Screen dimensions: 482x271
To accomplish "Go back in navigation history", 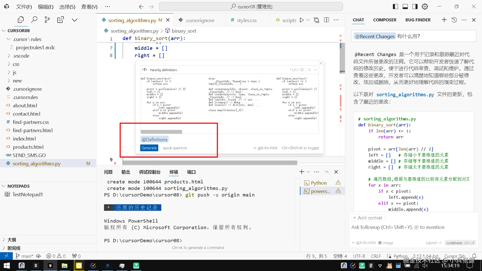I will 141,7.
